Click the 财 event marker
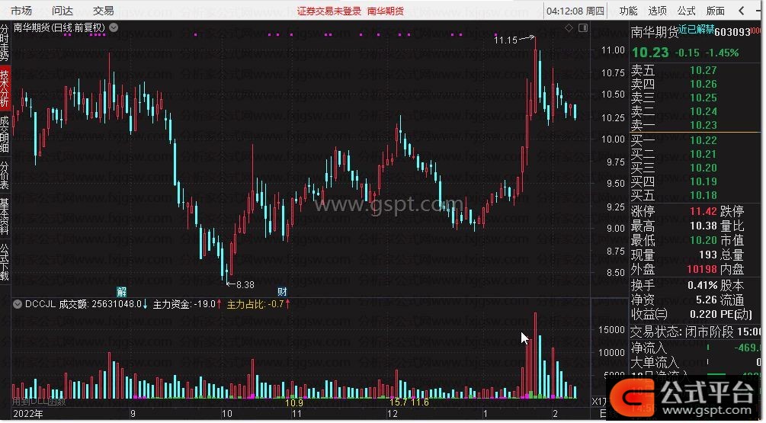766x423 pixels. 282,292
